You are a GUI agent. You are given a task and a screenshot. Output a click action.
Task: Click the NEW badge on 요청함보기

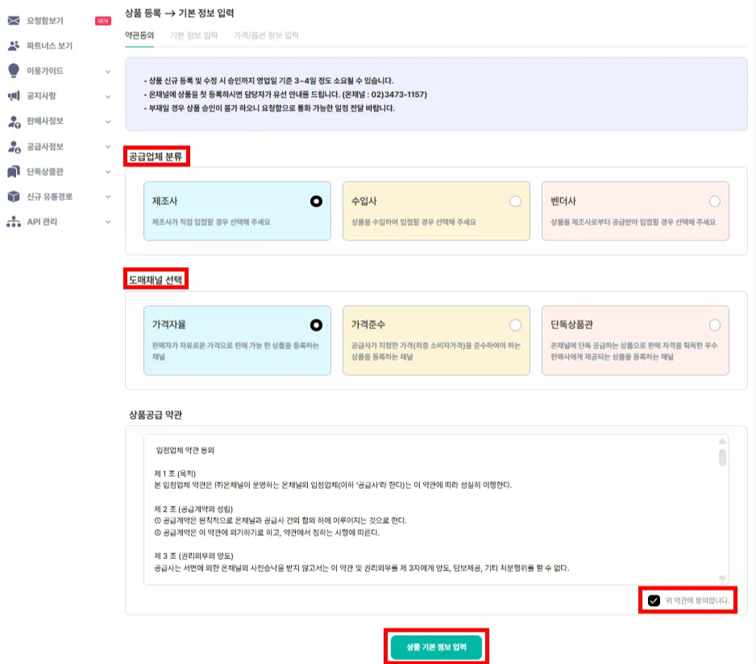[x=102, y=21]
